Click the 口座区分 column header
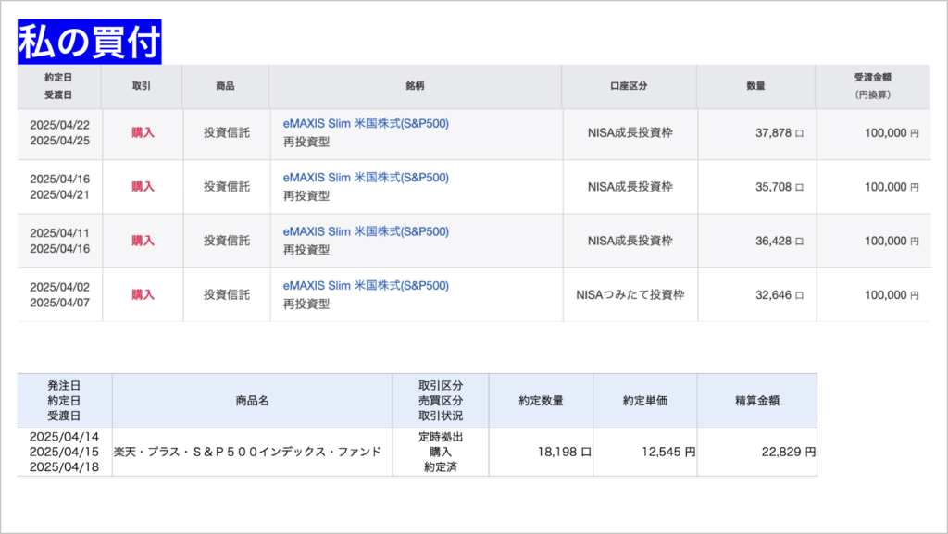Image resolution: width=948 pixels, height=534 pixels. (x=629, y=86)
